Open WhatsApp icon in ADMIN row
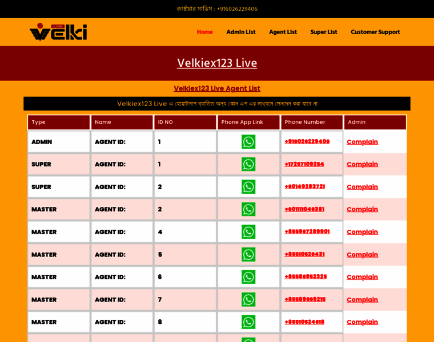Screen dimensions: 434x342 coord(248,142)
